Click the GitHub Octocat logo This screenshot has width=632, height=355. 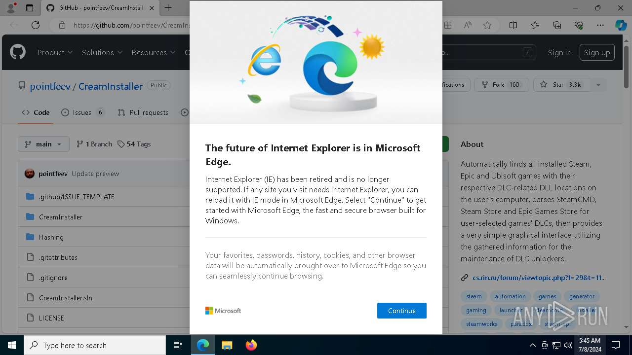18,52
